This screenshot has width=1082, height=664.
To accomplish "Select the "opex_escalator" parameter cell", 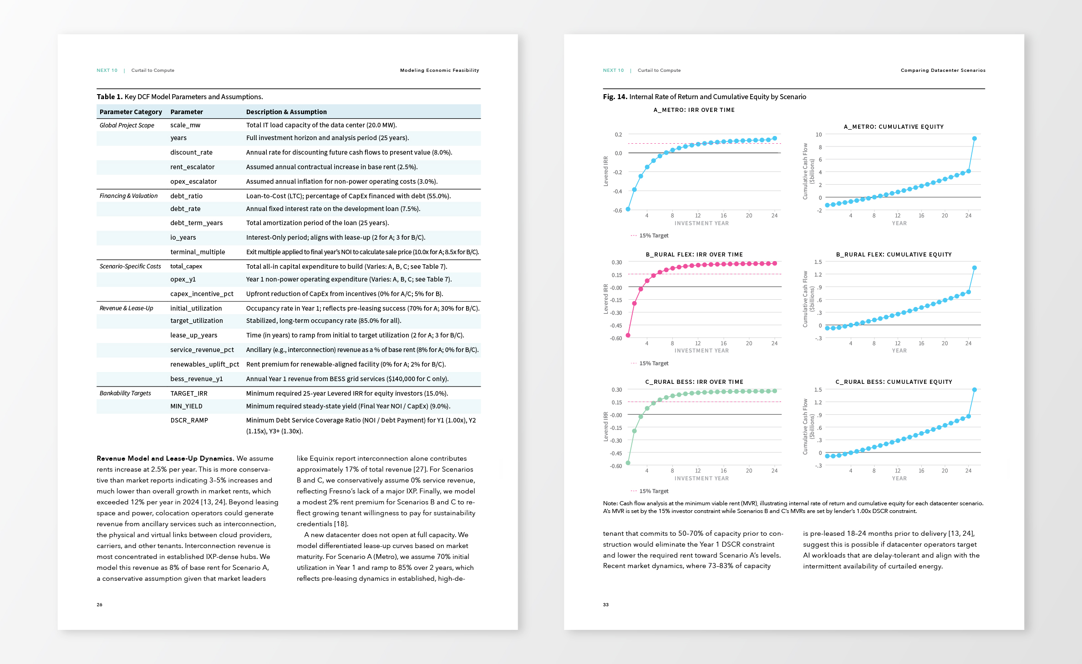I will 193,181.
